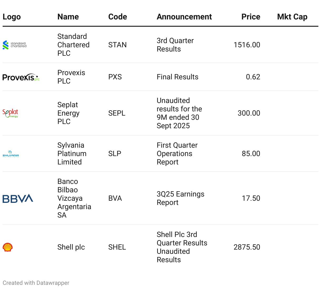321x289 pixels.
Task: Click the Logo column header
Action: tap(12, 17)
